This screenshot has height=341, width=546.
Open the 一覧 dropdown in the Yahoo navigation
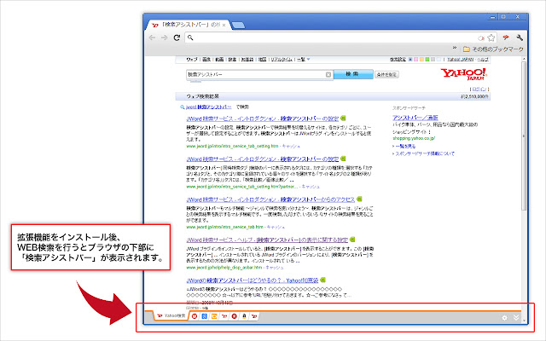click(x=304, y=60)
